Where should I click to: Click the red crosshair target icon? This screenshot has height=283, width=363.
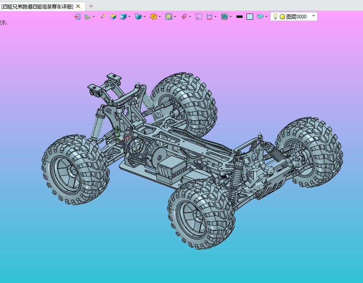pos(184,17)
